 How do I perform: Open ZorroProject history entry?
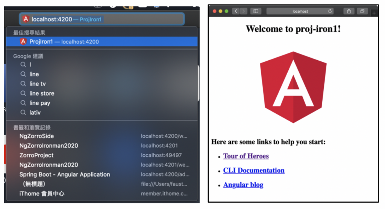coord(102,155)
